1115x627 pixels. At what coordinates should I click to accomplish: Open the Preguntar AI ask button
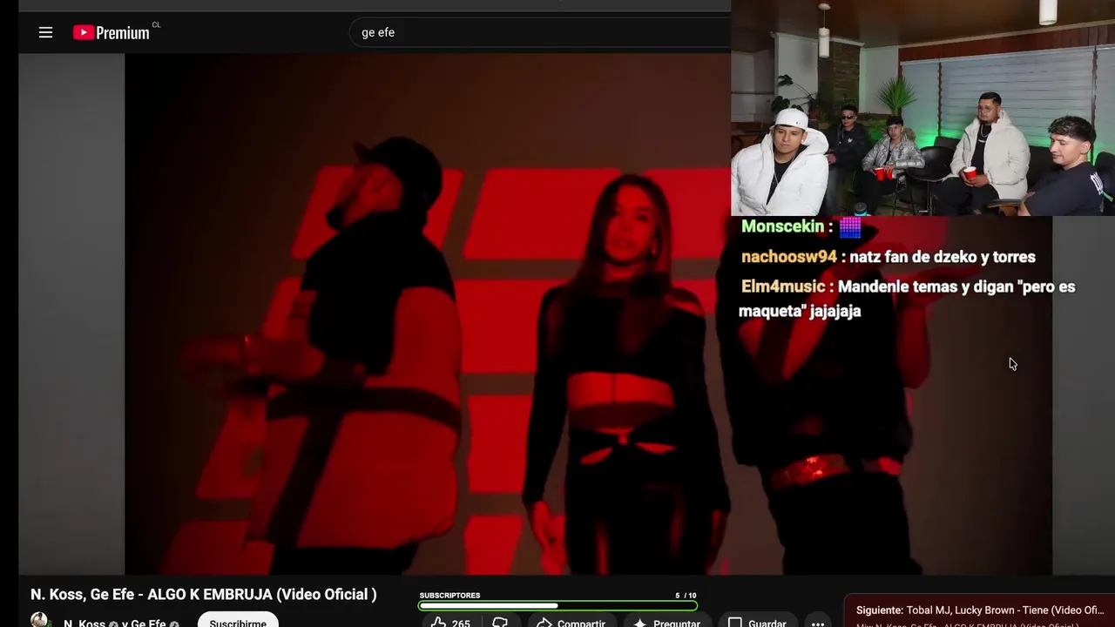[x=667, y=622]
